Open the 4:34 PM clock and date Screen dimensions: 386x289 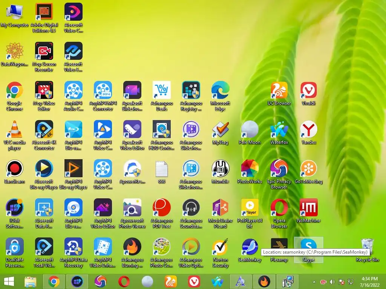pos(369,282)
